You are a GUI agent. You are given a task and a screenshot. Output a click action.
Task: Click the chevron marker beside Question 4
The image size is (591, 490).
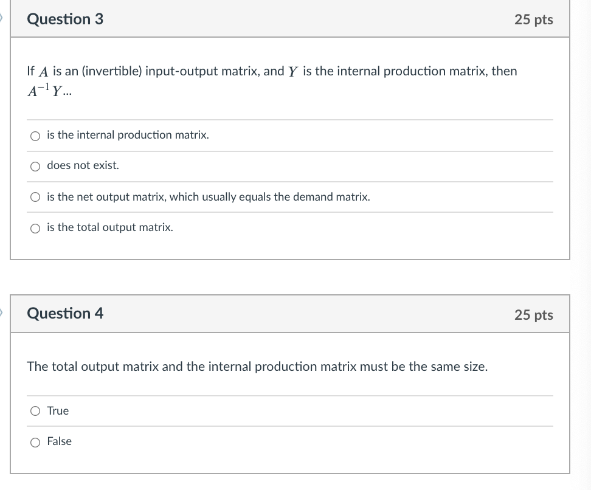point(2,312)
